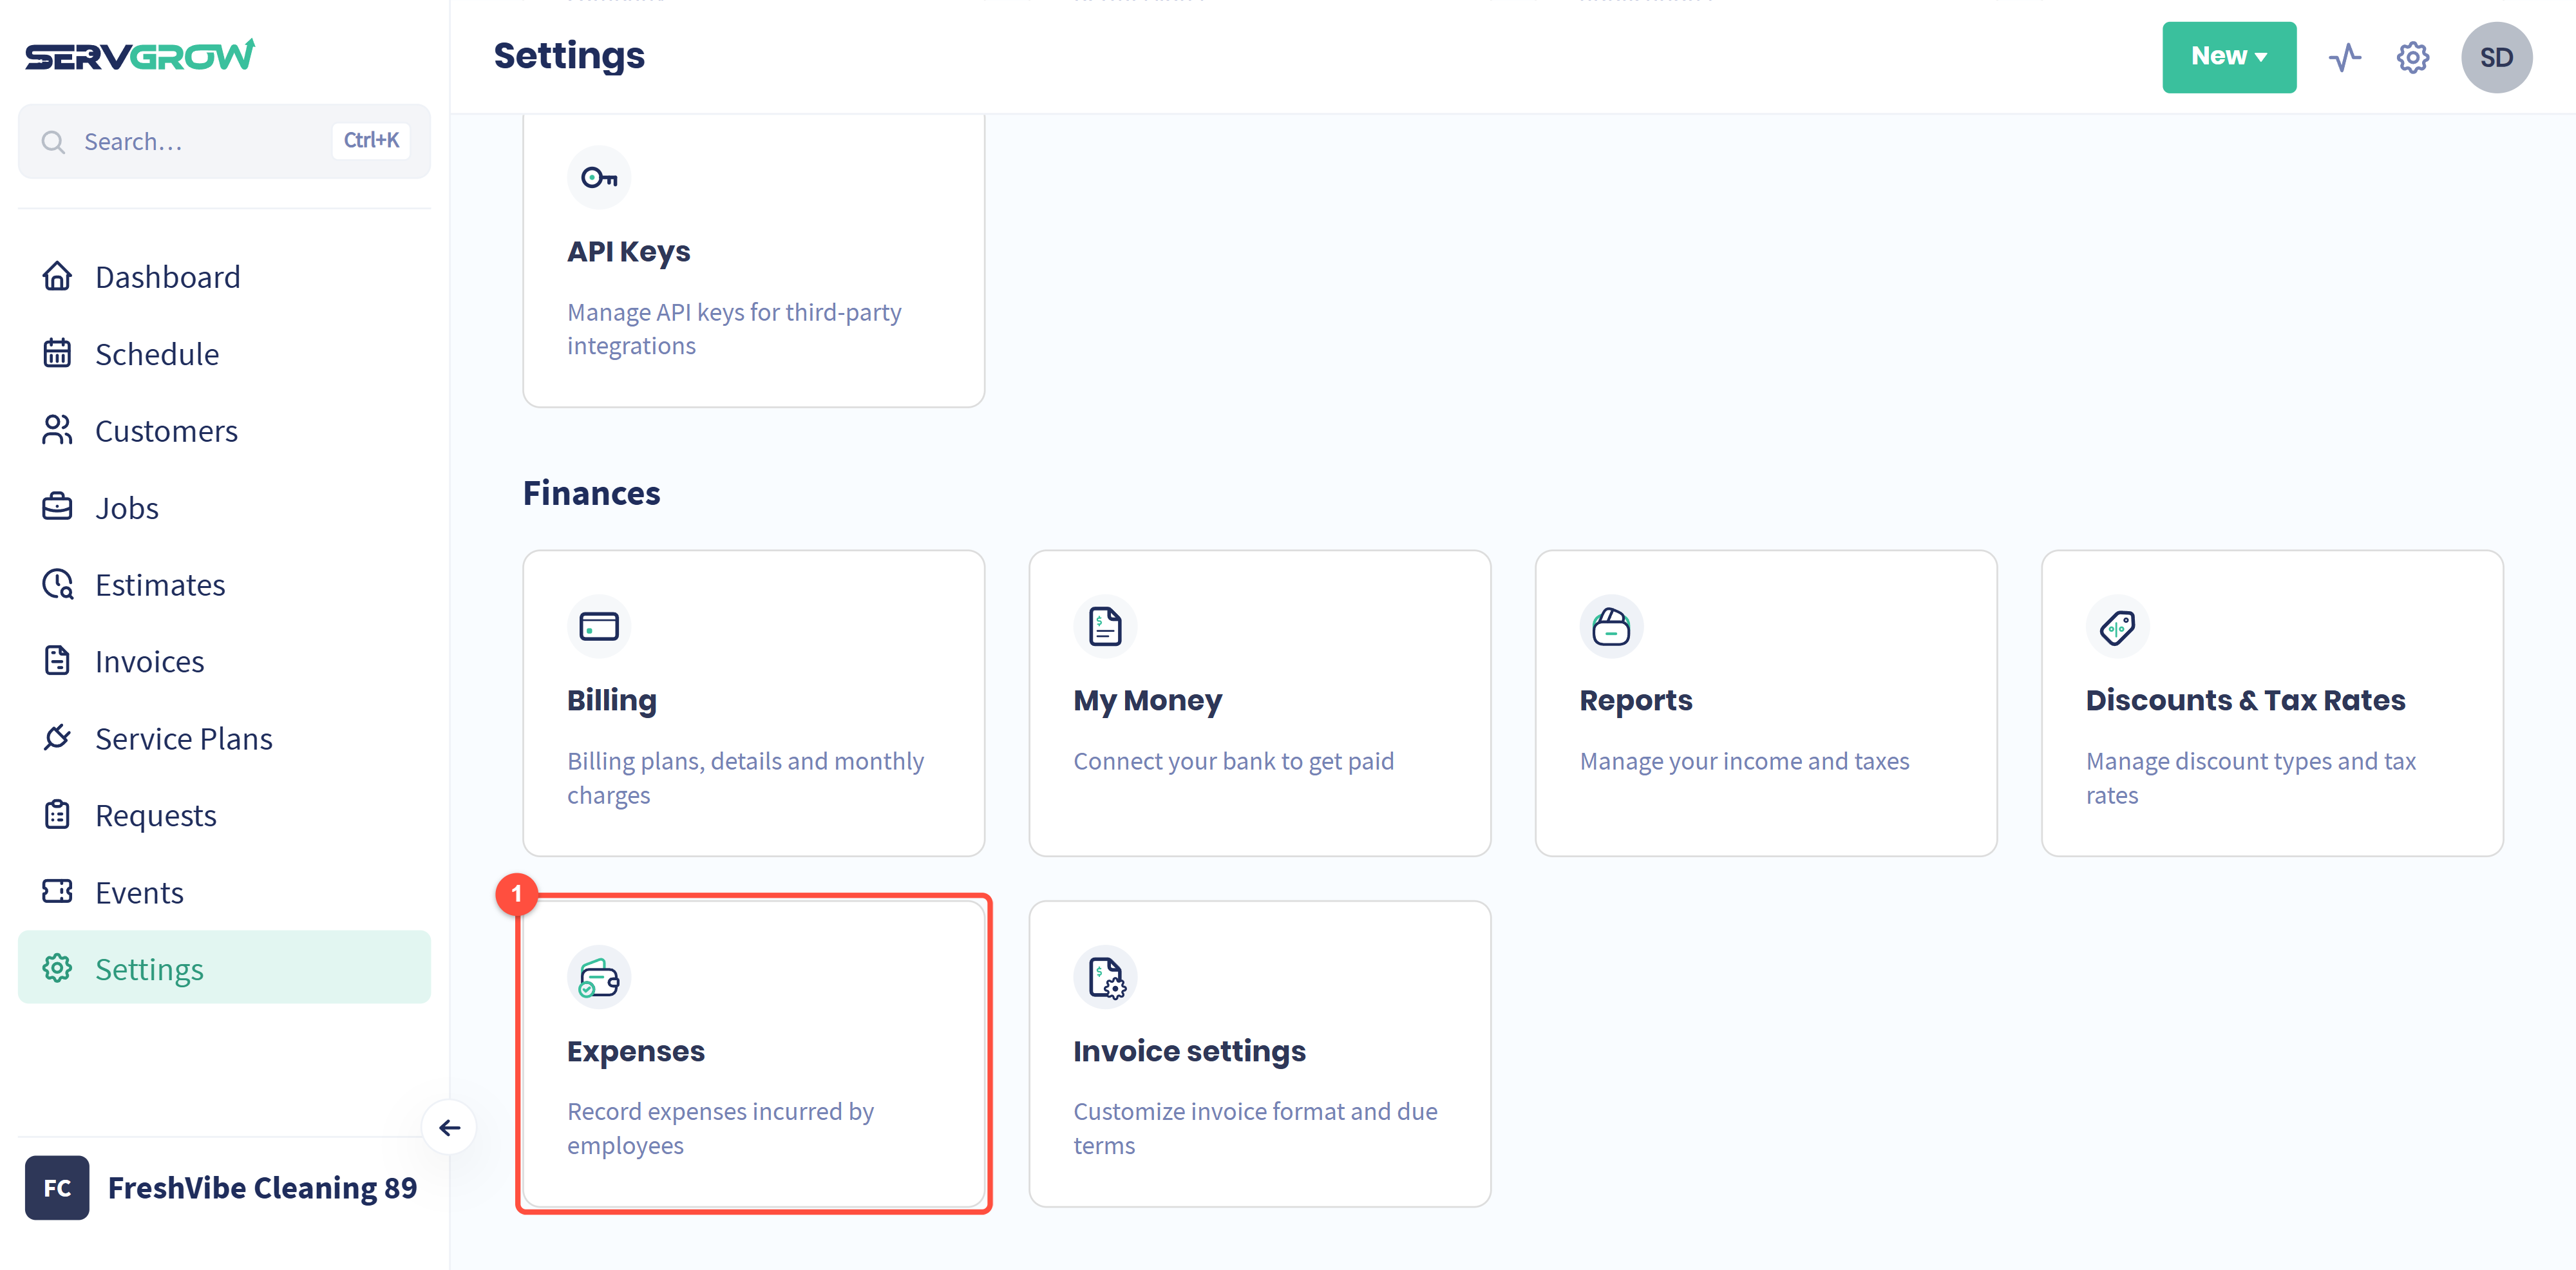The height and width of the screenshot is (1270, 2576).
Task: Click the Invoice settings document-gear icon
Action: coord(1105,977)
